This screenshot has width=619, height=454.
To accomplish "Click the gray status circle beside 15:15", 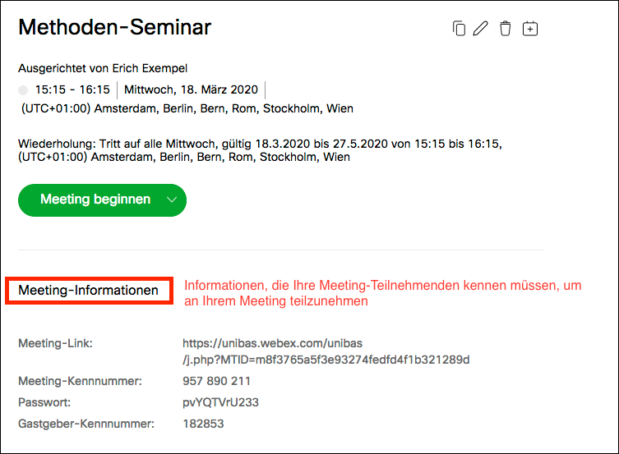I will pos(23,89).
